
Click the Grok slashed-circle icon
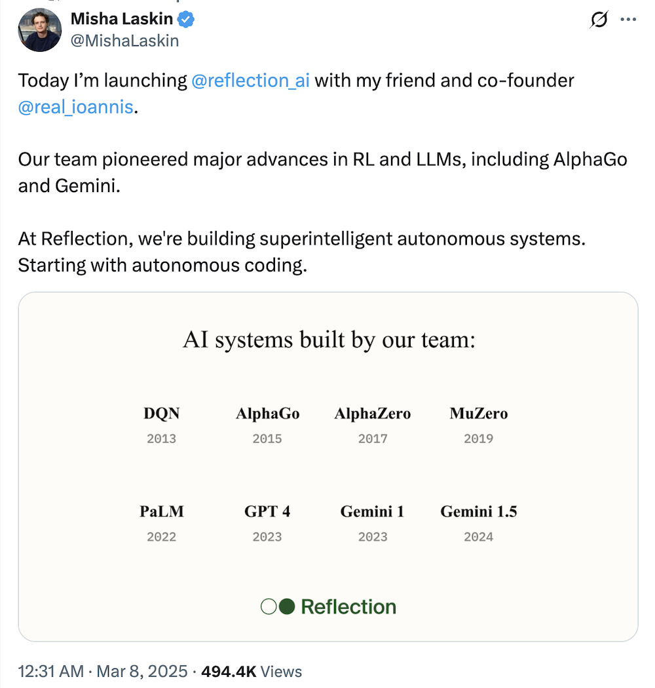coord(599,21)
